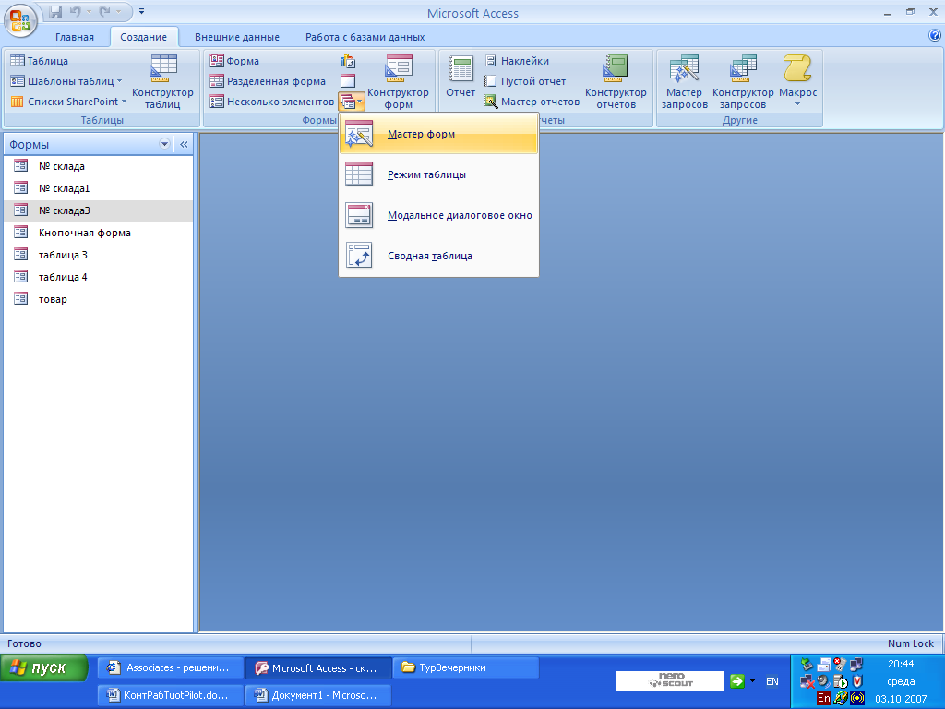Click the Мастер отчетов button
The height and width of the screenshot is (709, 945).
(532, 102)
